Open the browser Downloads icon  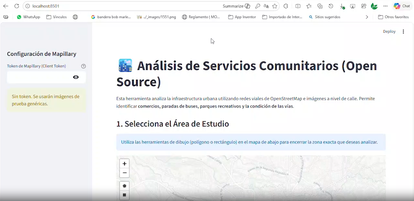click(342, 6)
